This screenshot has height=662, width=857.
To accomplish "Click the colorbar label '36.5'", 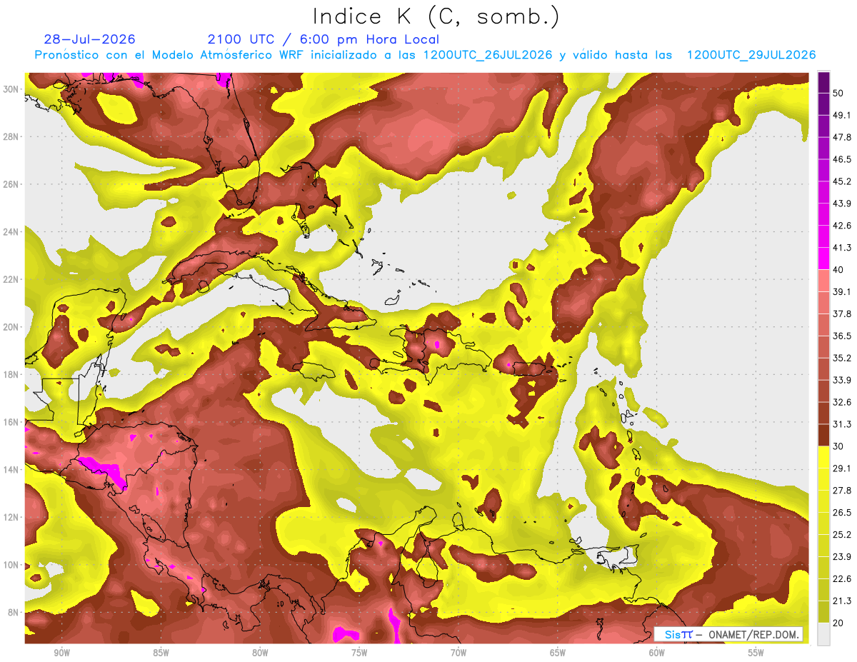I will pos(842,336).
